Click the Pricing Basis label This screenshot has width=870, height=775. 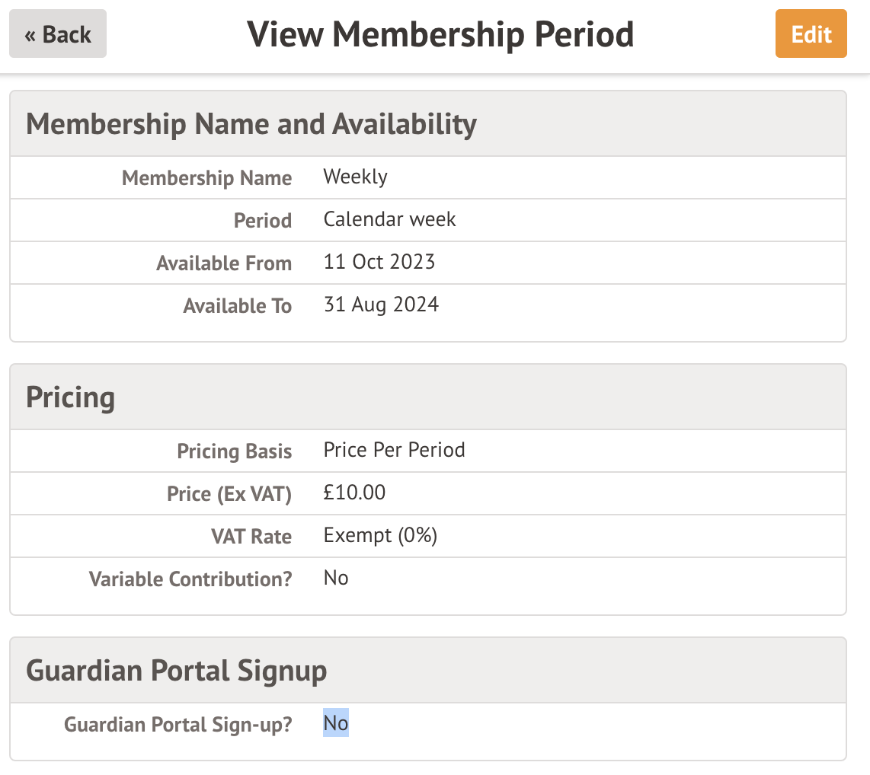pos(234,451)
